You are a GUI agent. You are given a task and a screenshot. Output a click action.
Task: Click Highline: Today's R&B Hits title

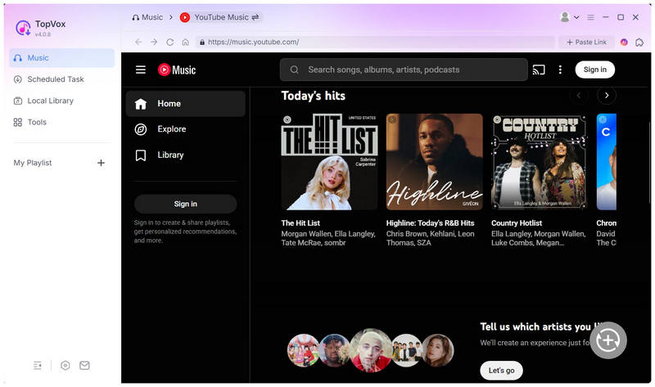[x=431, y=223]
